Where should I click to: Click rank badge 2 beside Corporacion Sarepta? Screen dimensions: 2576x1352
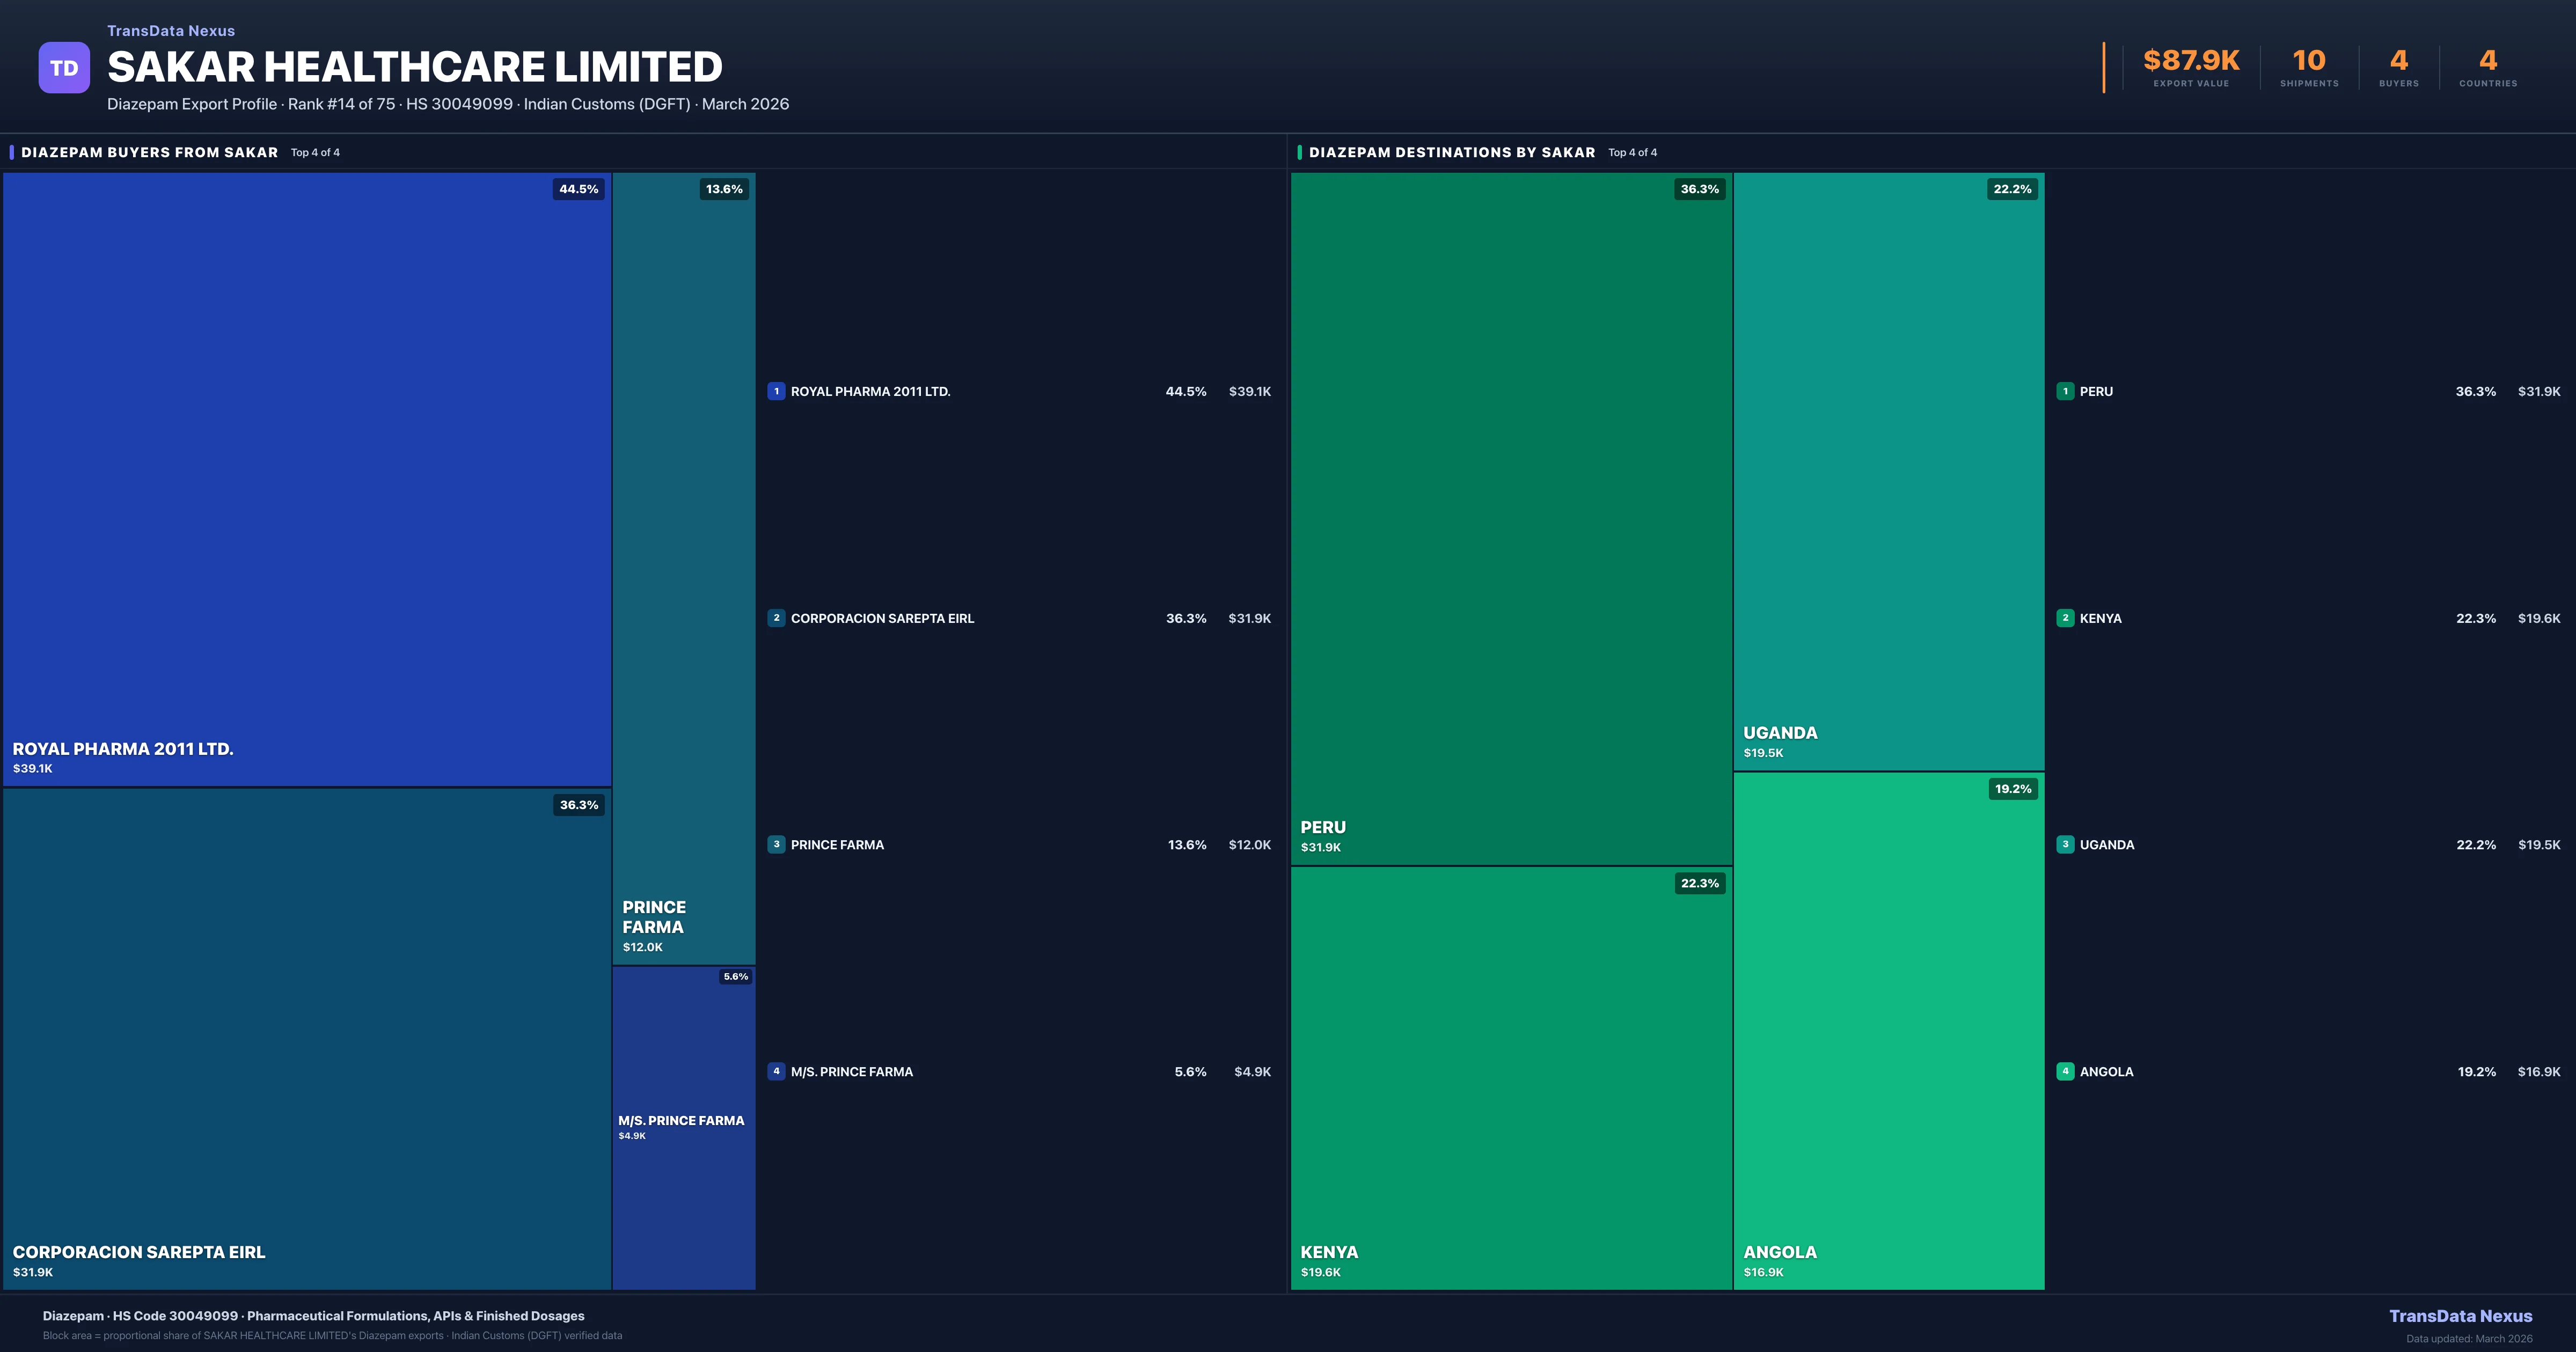776,618
